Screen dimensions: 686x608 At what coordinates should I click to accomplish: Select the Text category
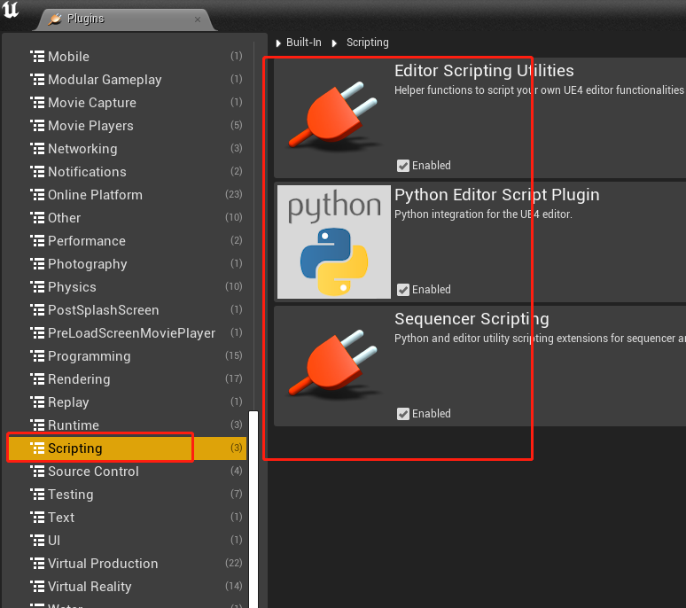point(127,518)
